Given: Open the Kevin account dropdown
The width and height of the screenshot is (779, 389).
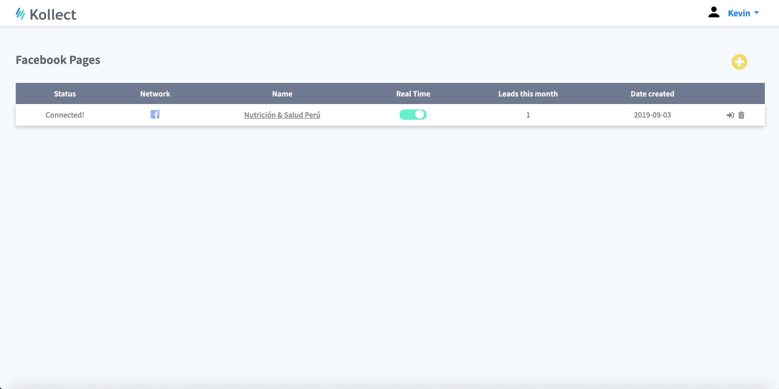Looking at the screenshot, I should (x=739, y=13).
